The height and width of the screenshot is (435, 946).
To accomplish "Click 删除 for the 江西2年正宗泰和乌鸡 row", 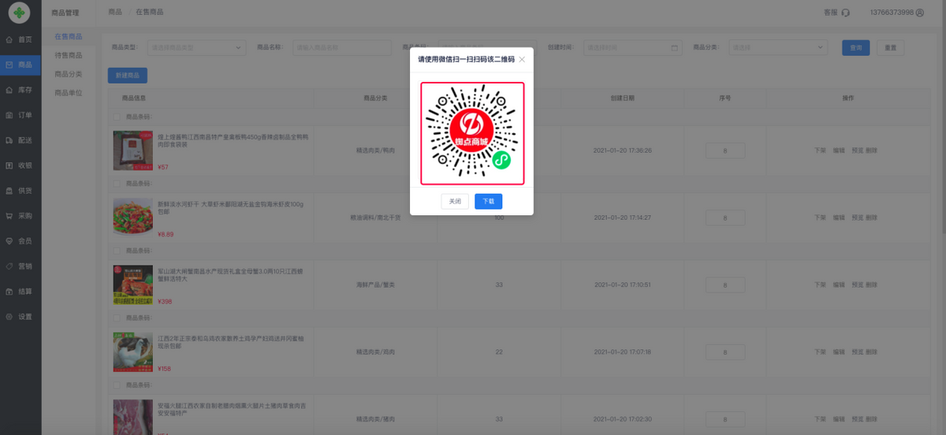I will click(x=871, y=351).
